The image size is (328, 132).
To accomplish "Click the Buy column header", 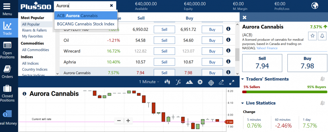I will [189, 18].
